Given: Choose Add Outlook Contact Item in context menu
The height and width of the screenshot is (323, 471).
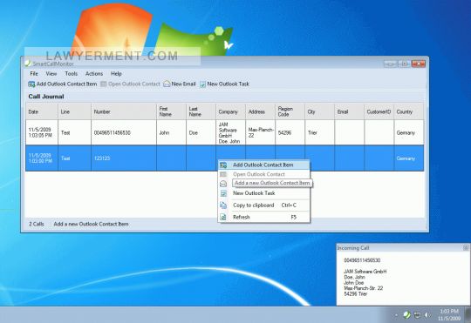Looking at the screenshot, I should coord(264,165).
